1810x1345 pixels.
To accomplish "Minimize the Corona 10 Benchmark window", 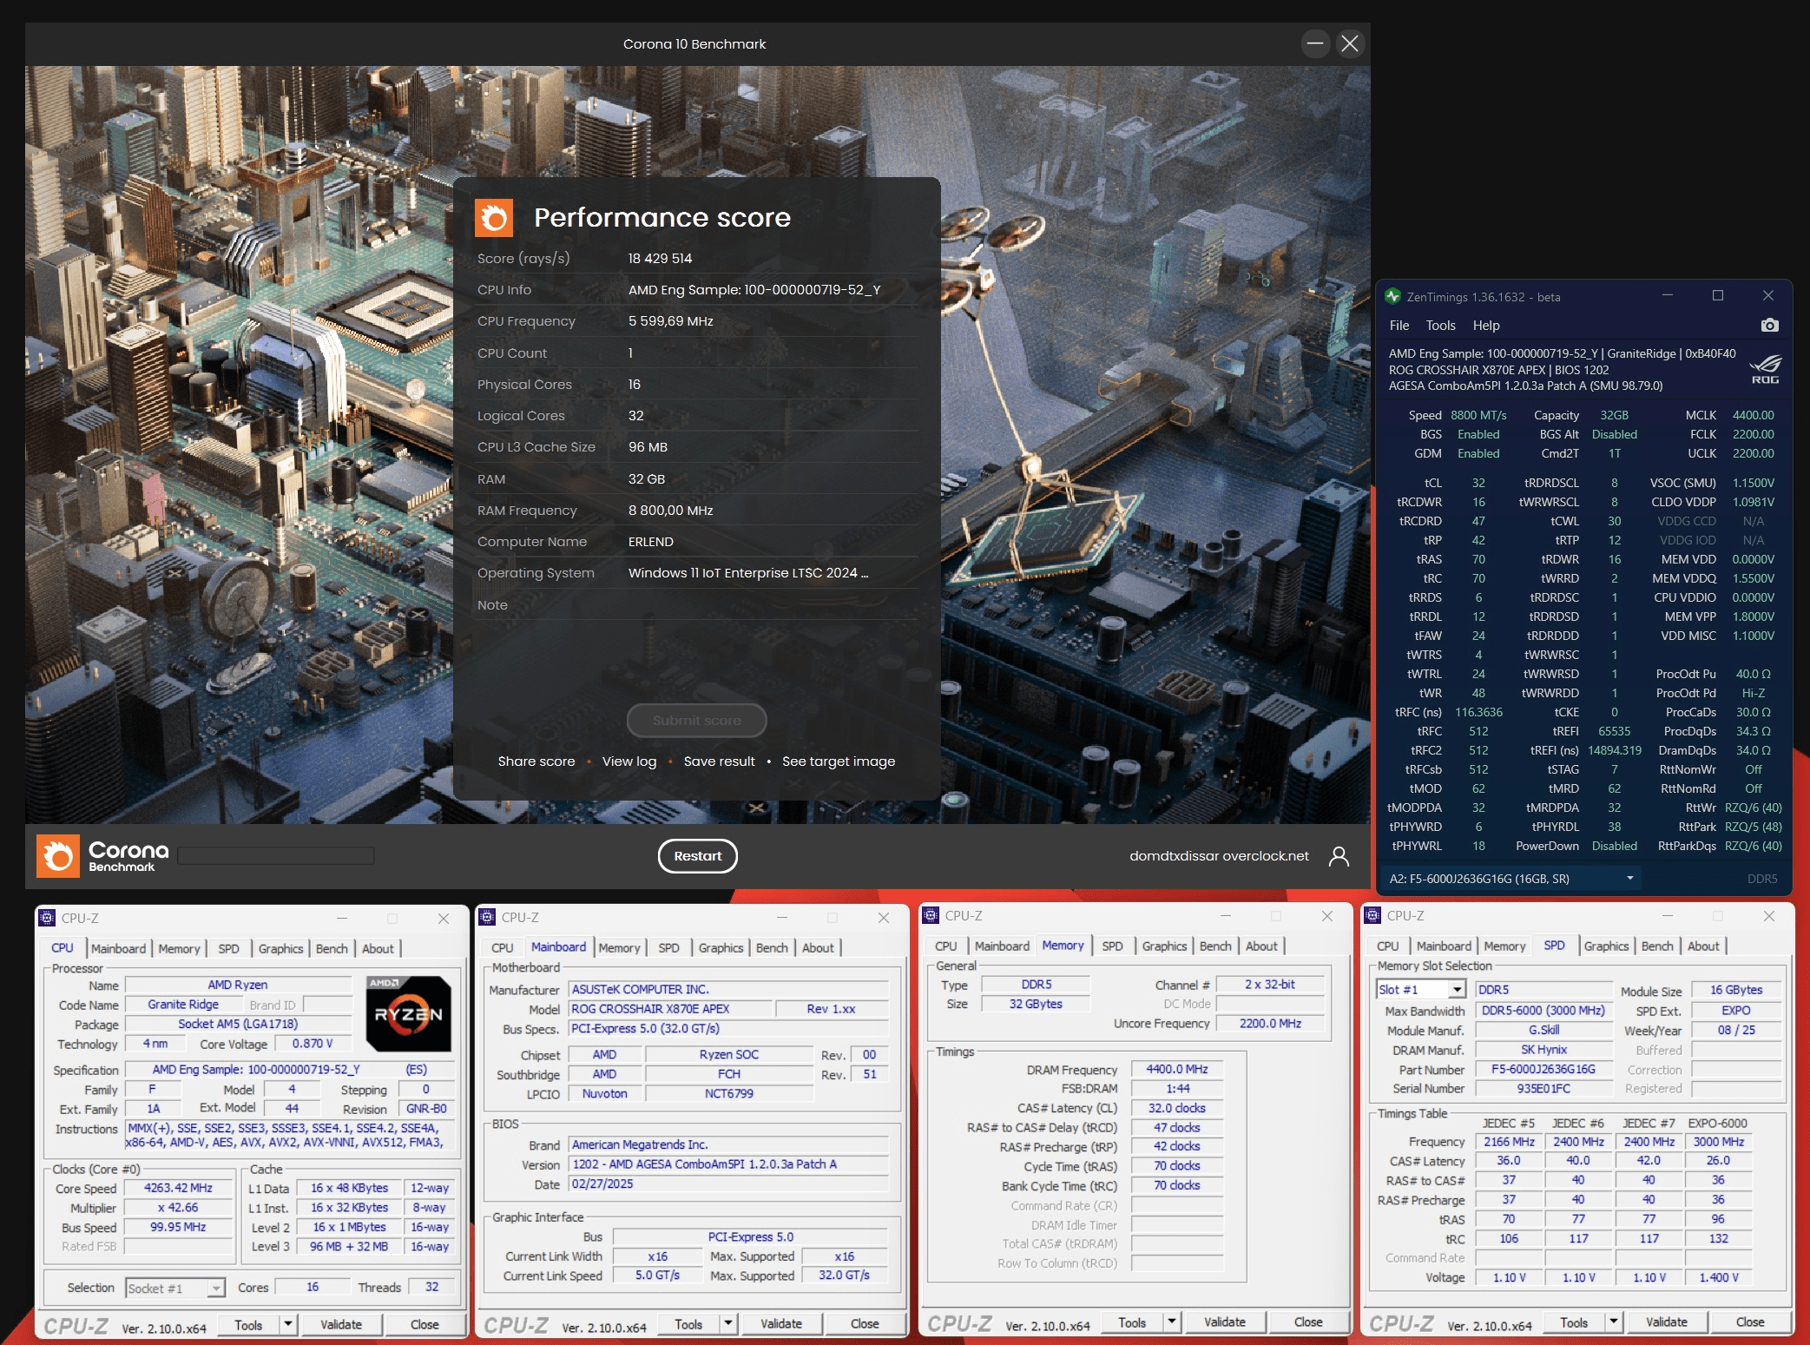I will coord(1315,43).
